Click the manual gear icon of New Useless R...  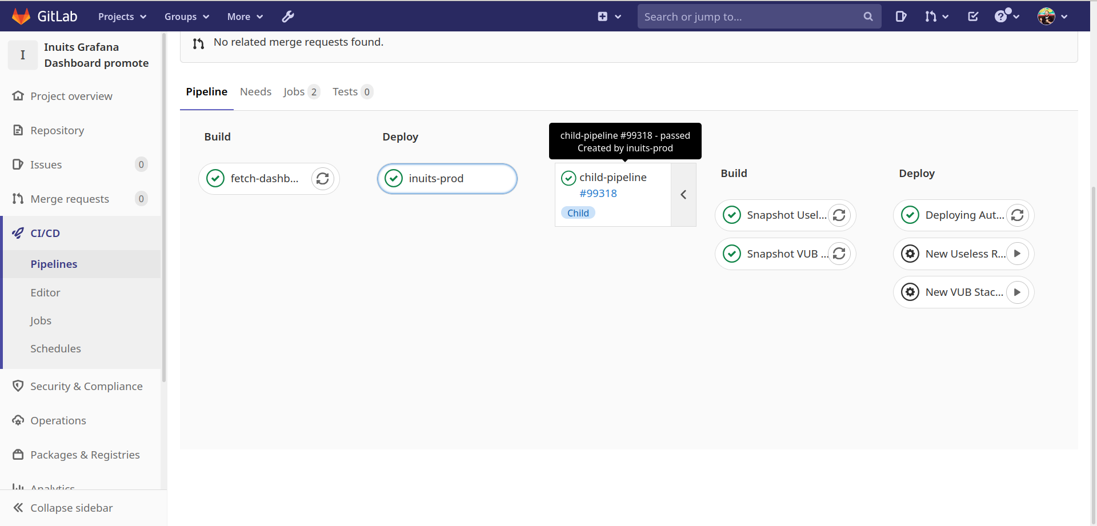pyautogui.click(x=910, y=254)
